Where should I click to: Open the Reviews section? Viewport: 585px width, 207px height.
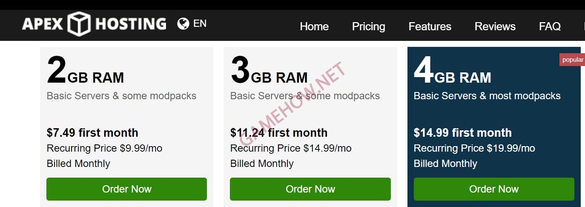tap(495, 26)
